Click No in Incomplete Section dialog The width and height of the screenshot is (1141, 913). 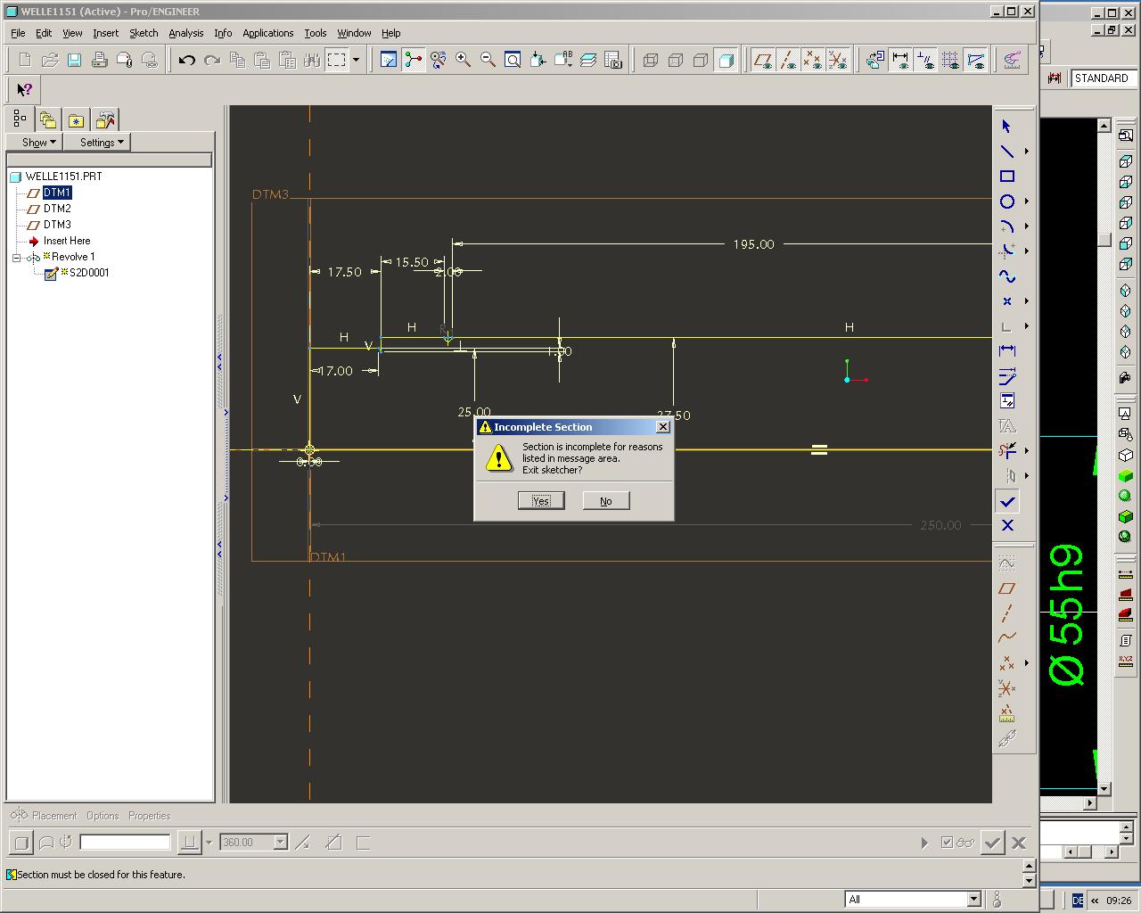(605, 501)
